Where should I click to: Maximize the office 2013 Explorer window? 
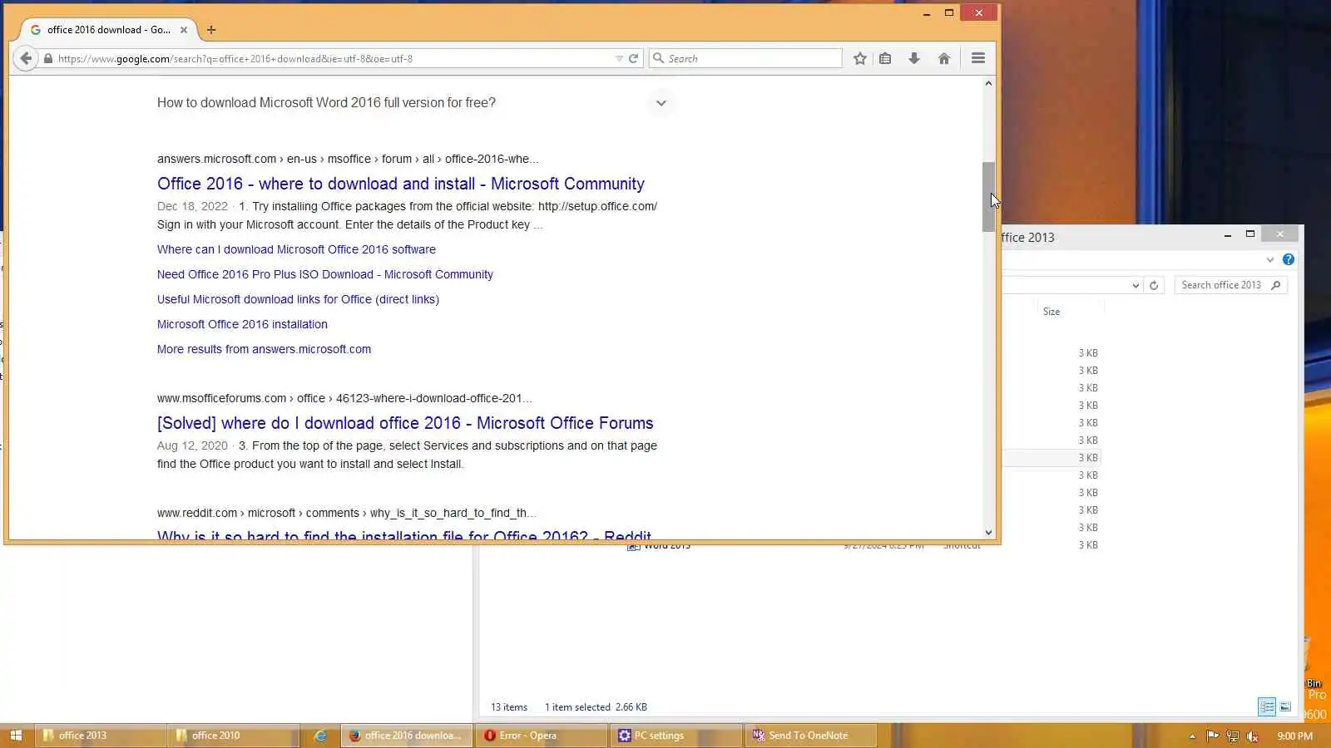[1250, 234]
